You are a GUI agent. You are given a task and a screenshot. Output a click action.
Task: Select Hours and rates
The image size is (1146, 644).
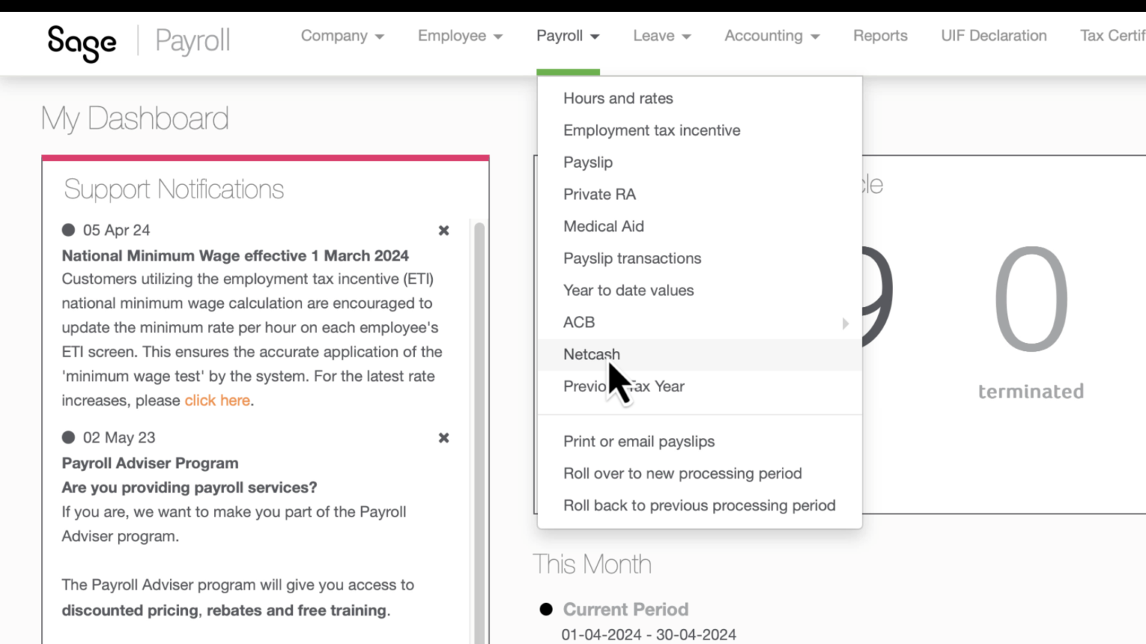618,98
